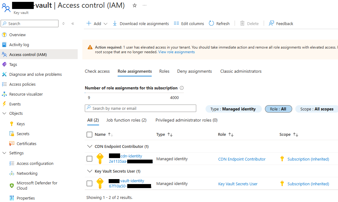
Task: Click the Download role assignments icon
Action: 115,24
